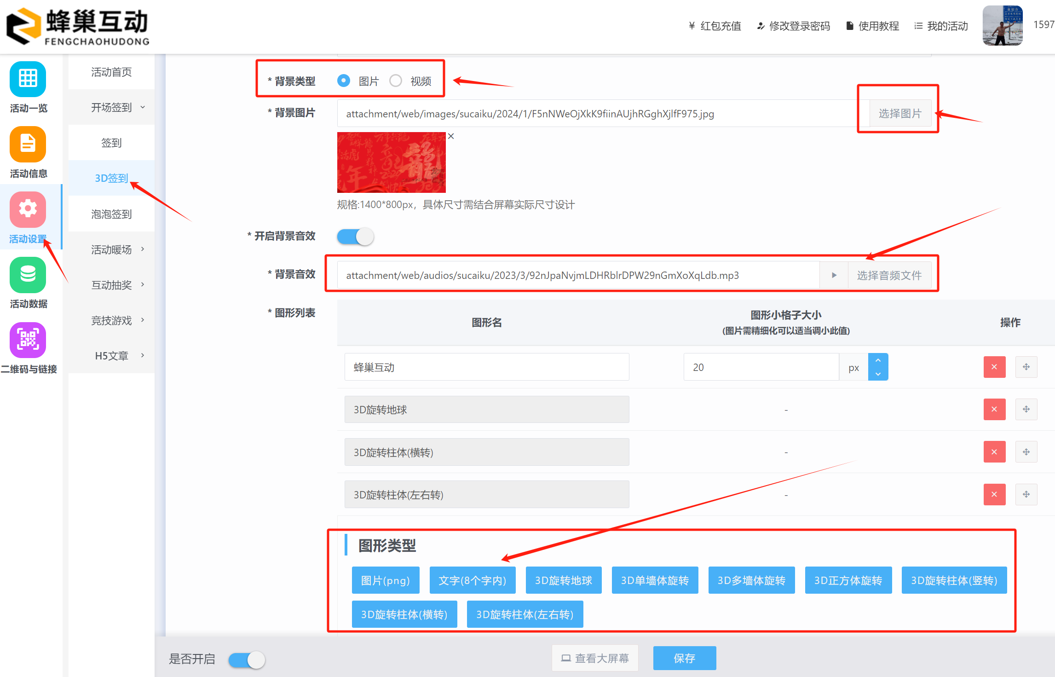Edit the grid size value 20 field
The image size is (1055, 677).
761,367
